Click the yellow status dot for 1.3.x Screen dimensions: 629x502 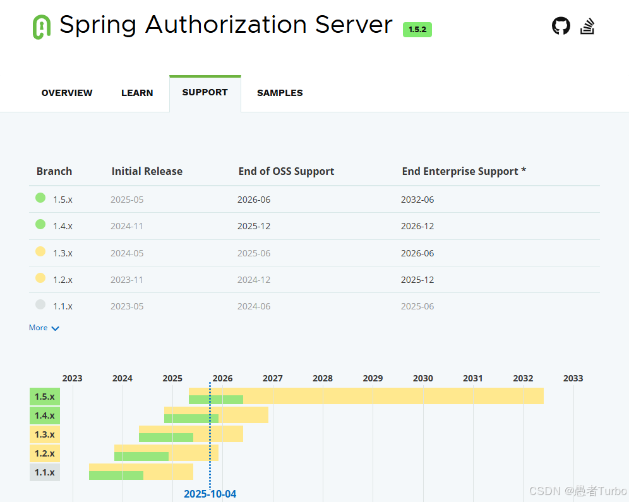[40, 251]
